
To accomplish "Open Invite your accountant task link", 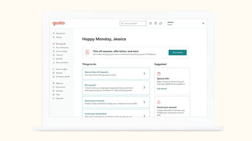I will [x=95, y=114].
